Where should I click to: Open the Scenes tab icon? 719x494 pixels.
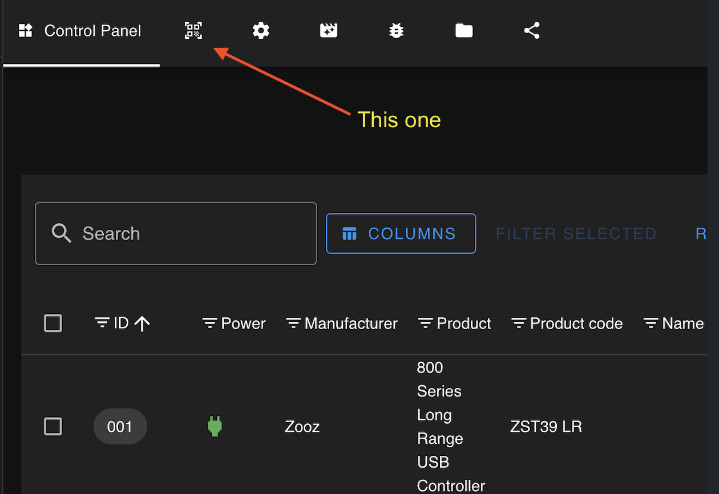point(329,31)
